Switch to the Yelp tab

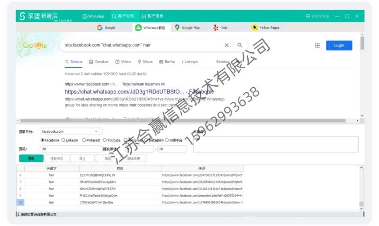click(220, 27)
